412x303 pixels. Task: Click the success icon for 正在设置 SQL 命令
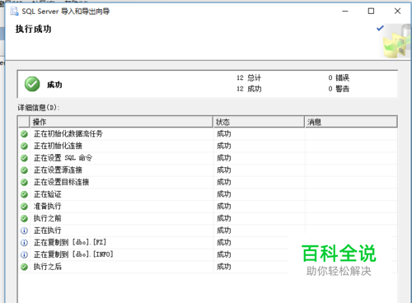tap(24, 158)
